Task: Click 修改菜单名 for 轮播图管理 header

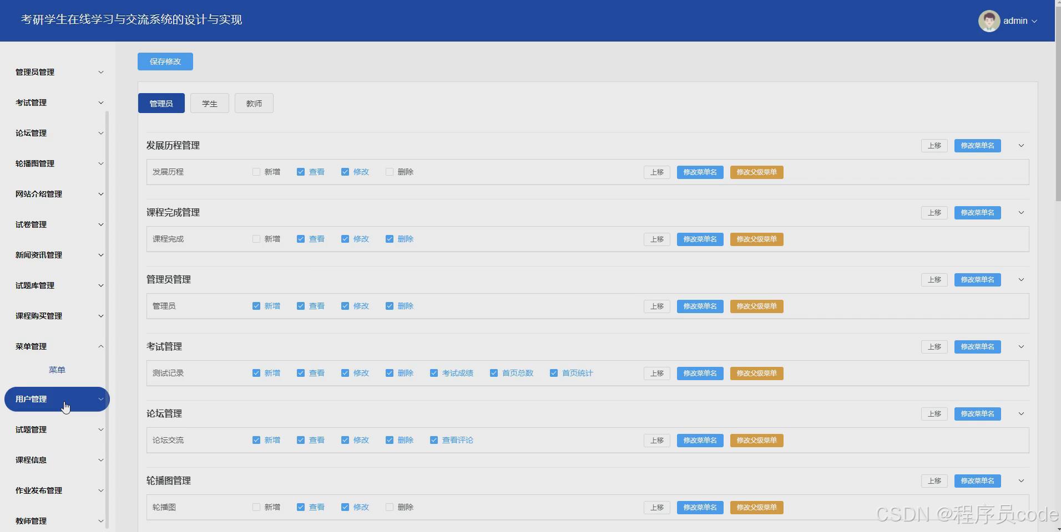Action: pyautogui.click(x=978, y=481)
